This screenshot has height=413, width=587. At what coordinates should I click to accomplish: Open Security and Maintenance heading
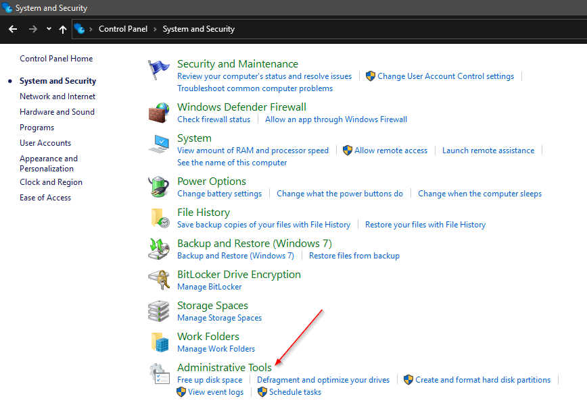237,64
